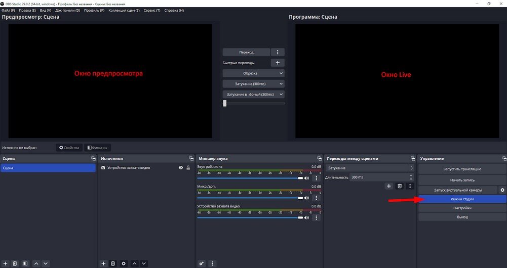Open Фильтры source filters button
Image resolution: width=507 pixels, height=268 pixels.
(x=97, y=148)
